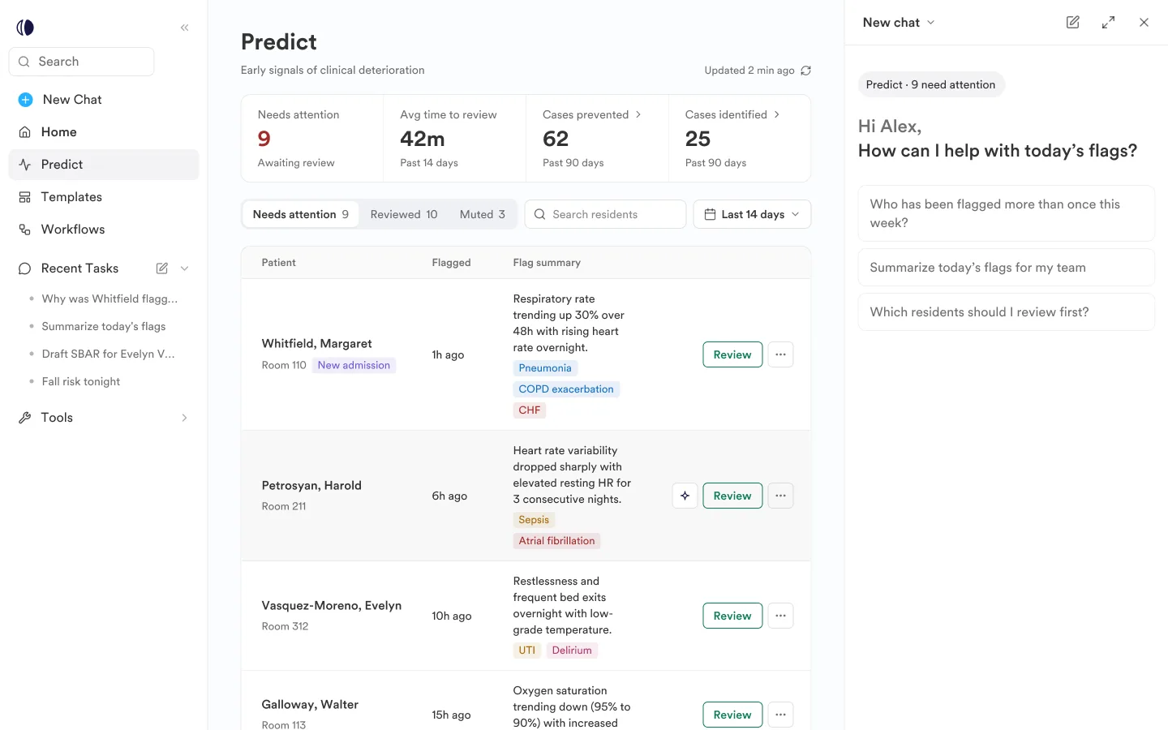Expand the chat panel to full size
Viewport: 1168px width, 730px height.
click(1108, 23)
